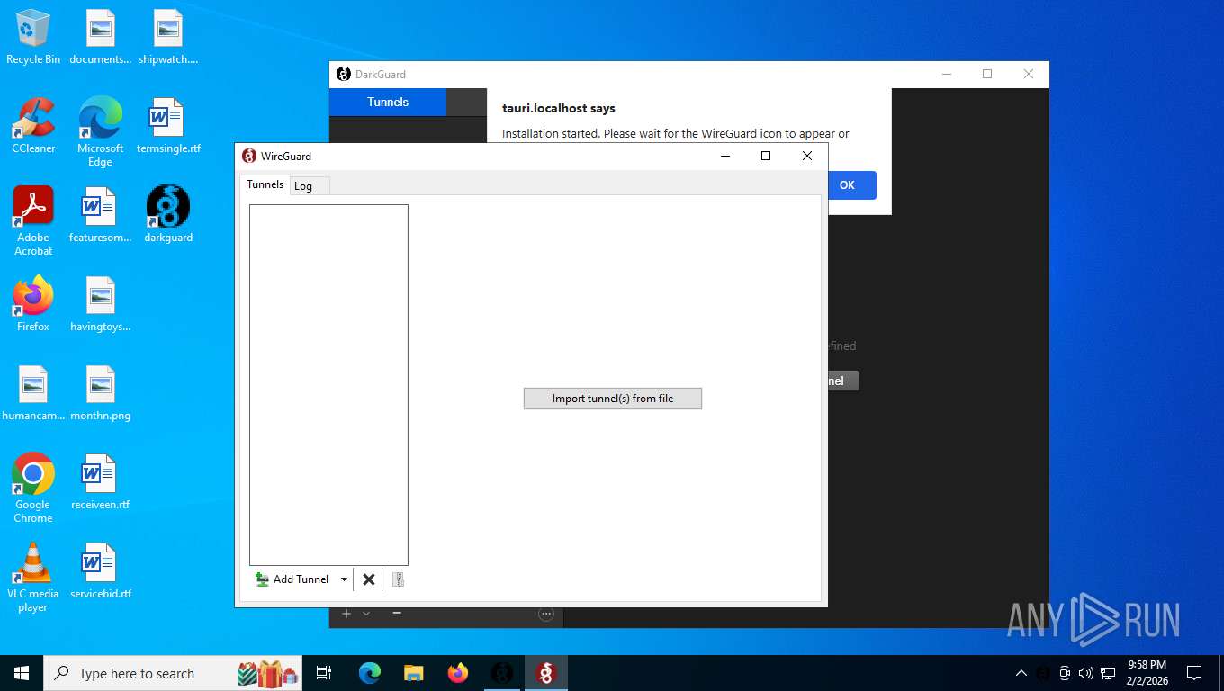Click the DarkGuard taskbar button
This screenshot has width=1224, height=691.
(502, 673)
